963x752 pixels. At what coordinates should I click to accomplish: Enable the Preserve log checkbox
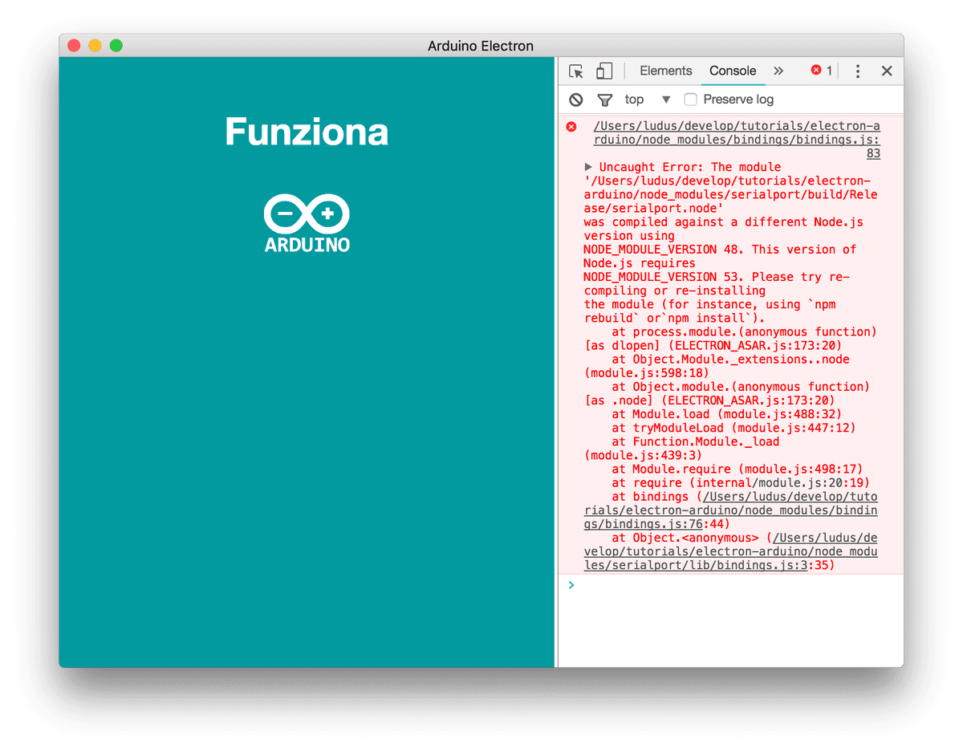[690, 100]
